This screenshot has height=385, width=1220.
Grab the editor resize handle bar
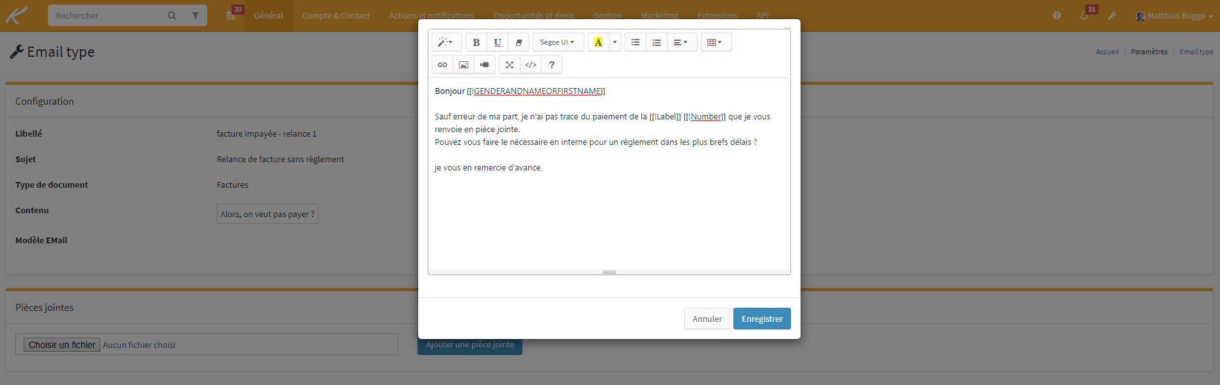pos(609,273)
